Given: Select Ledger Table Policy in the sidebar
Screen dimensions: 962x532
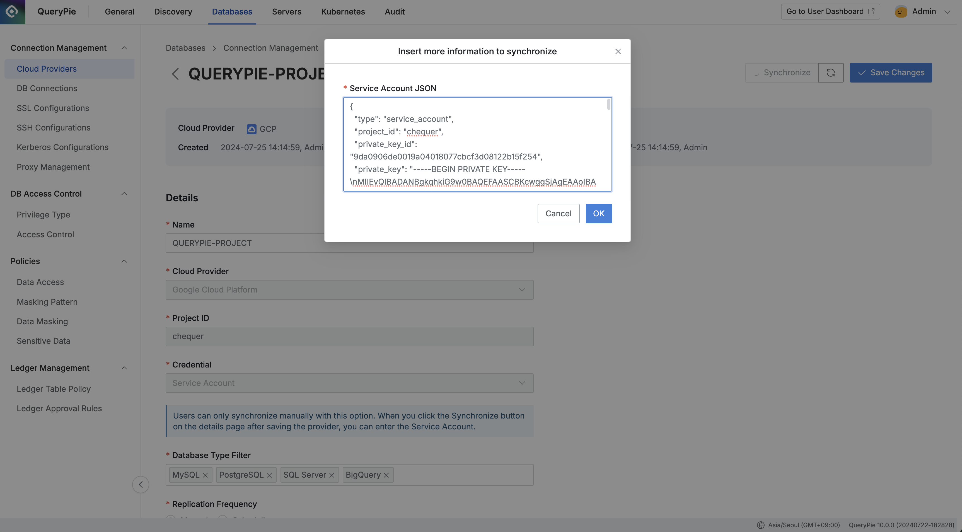Looking at the screenshot, I should tap(54, 389).
